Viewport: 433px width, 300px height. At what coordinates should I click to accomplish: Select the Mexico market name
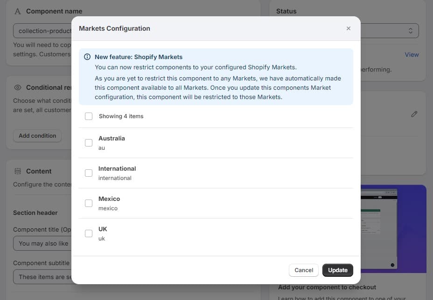[x=109, y=199]
